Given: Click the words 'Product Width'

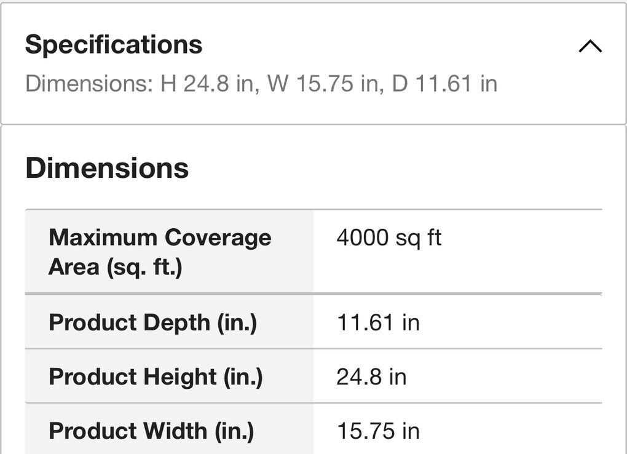Looking at the screenshot, I should (128, 431).
